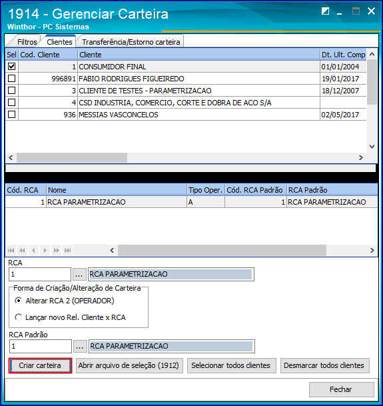The height and width of the screenshot is (406, 383).
Task: Open RCA lookup ellipsis button
Action: (79, 274)
